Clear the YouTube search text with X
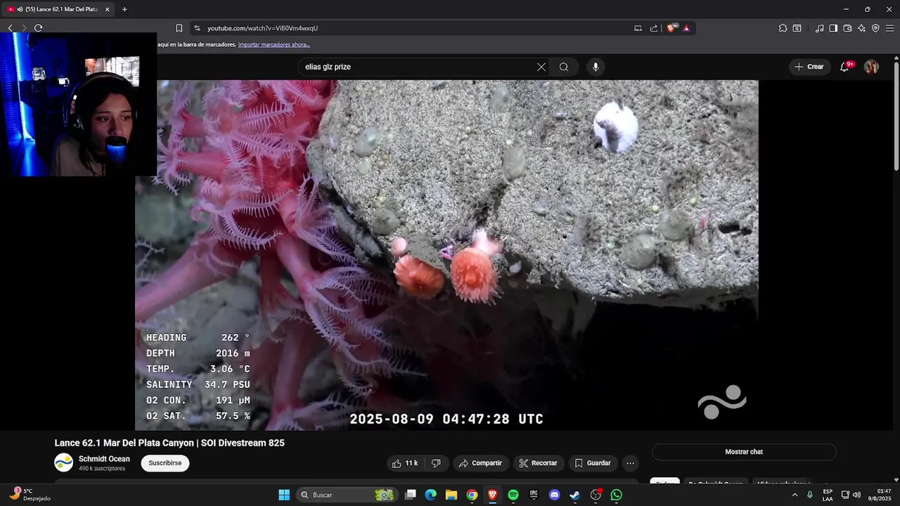Viewport: 900px width, 506px height. coord(541,67)
